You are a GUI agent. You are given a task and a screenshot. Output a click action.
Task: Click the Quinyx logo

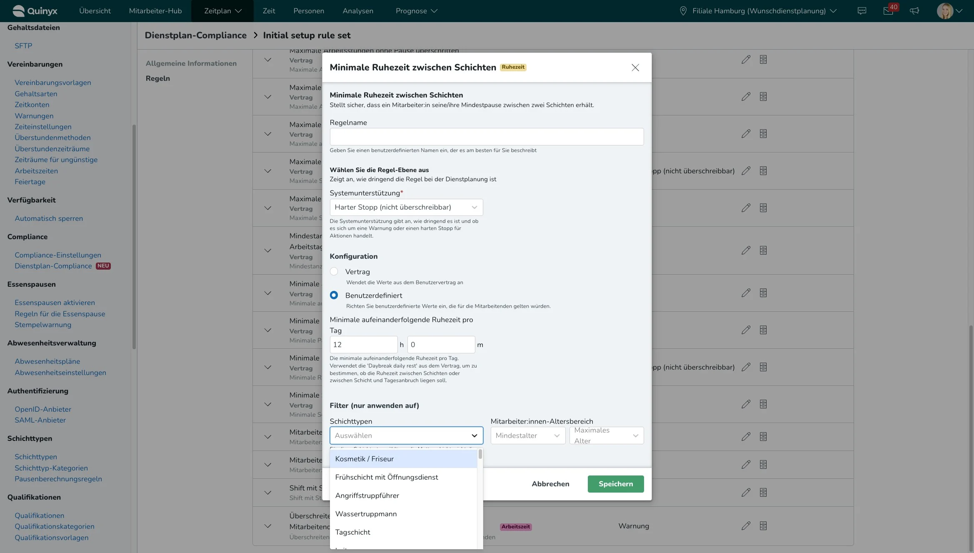35,11
